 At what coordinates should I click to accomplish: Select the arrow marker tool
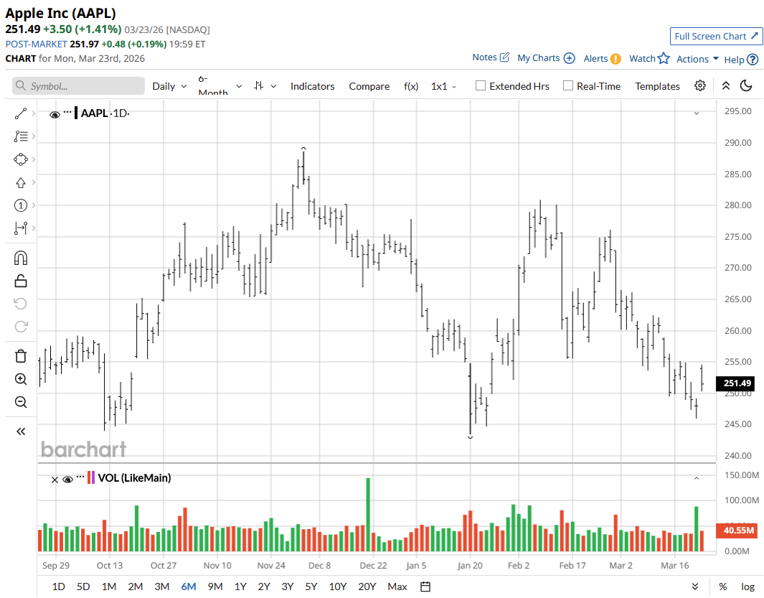[x=21, y=182]
